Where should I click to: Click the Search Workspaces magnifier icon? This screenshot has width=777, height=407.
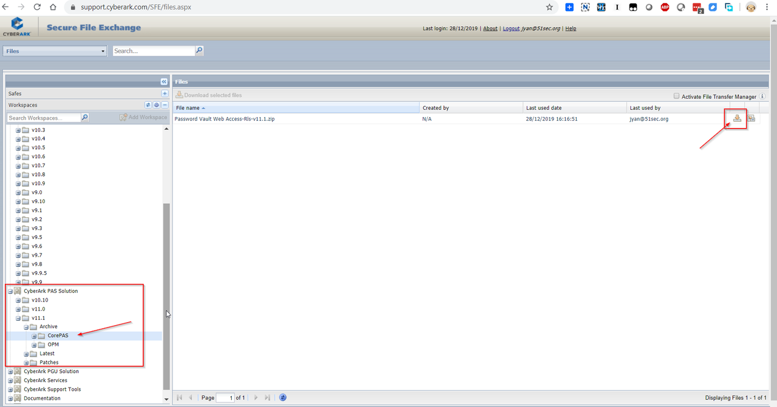85,117
